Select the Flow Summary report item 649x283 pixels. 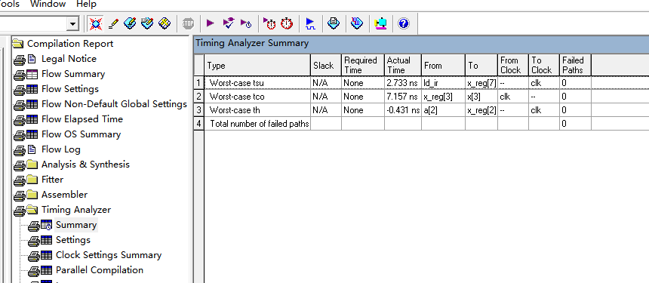(x=73, y=74)
